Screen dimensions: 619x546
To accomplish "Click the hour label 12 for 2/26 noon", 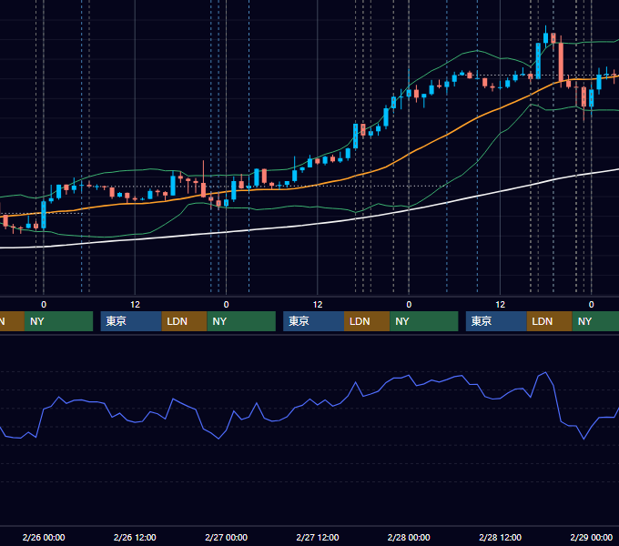I will [x=135, y=305].
